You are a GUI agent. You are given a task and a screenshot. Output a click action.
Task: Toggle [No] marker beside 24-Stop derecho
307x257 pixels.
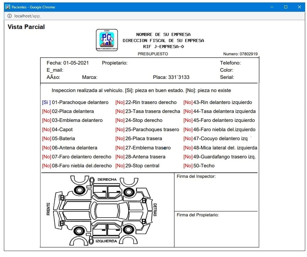[120, 120]
